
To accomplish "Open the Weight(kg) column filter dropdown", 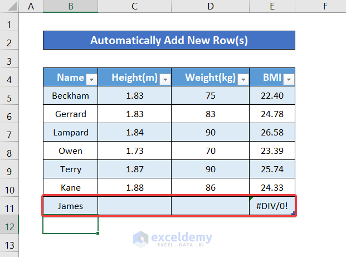I will [x=243, y=79].
